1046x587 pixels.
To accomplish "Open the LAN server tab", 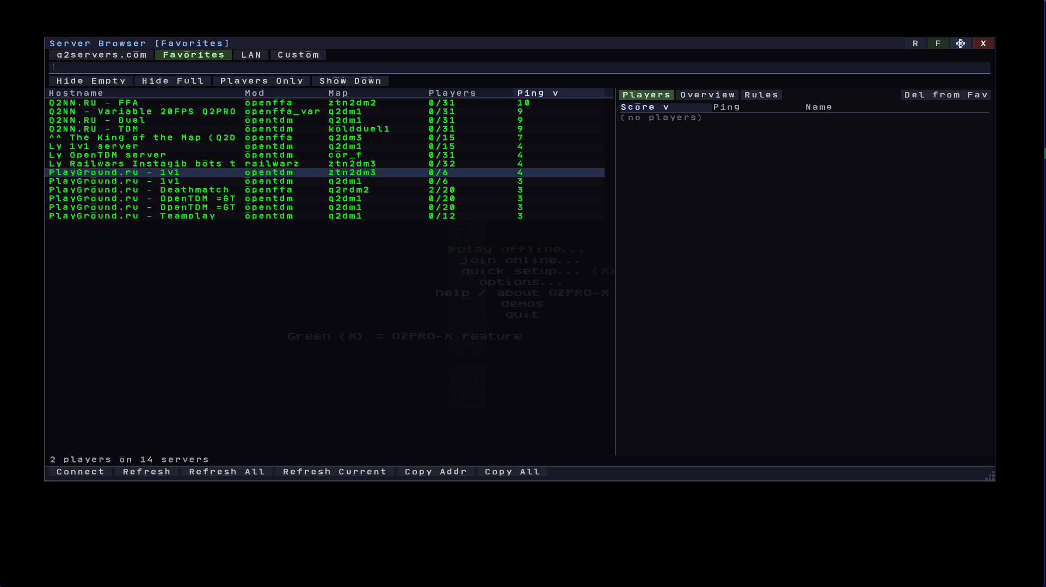I will click(251, 54).
